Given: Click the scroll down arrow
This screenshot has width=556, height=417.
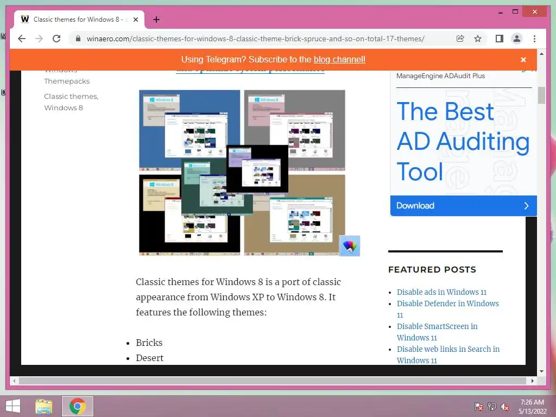Looking at the screenshot, I should tap(541, 371).
